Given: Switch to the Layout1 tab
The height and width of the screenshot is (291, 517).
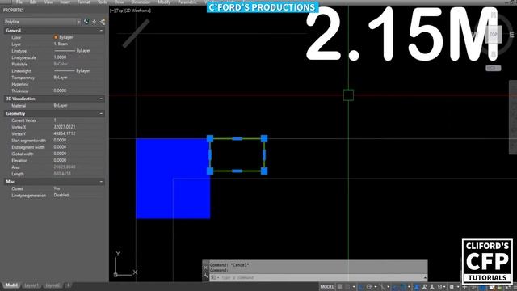Looking at the screenshot, I should 32,285.
